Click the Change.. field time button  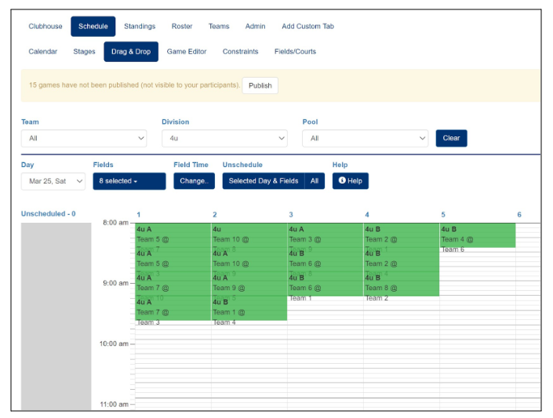(x=193, y=181)
